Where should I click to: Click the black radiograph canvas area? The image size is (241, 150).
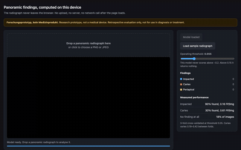coord(88,97)
